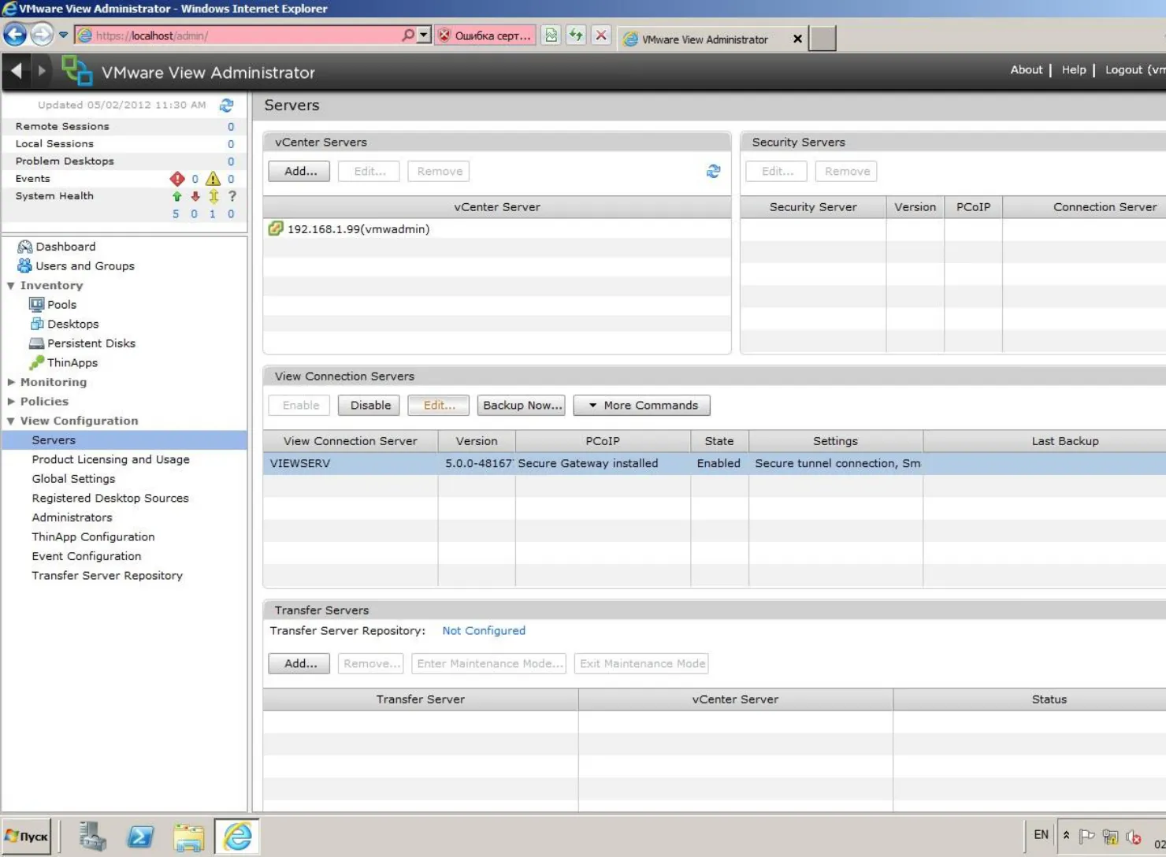Click the Disable button for connection servers
Screen dimensions: 1166x857
pyautogui.click(x=370, y=405)
